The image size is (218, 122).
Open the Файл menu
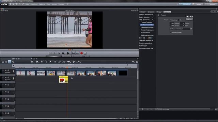27,4
